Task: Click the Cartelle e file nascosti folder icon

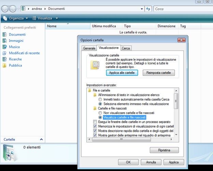Action: pyautogui.click(x=95, y=108)
